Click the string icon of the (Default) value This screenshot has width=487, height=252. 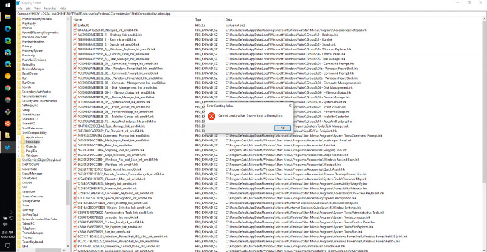pos(75,25)
